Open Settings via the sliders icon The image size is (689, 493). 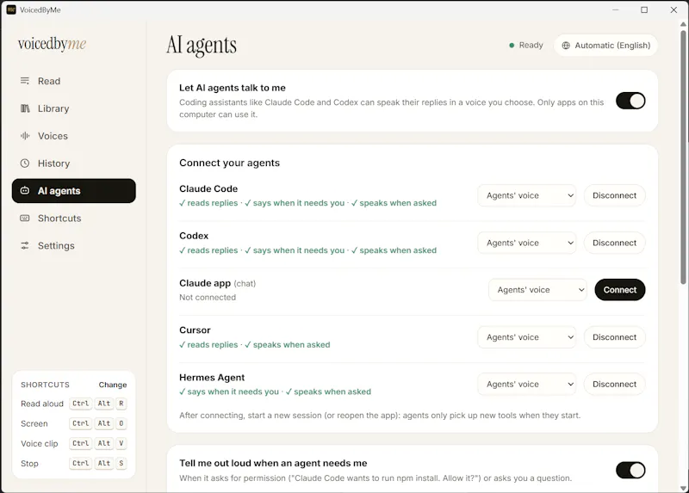coord(25,245)
